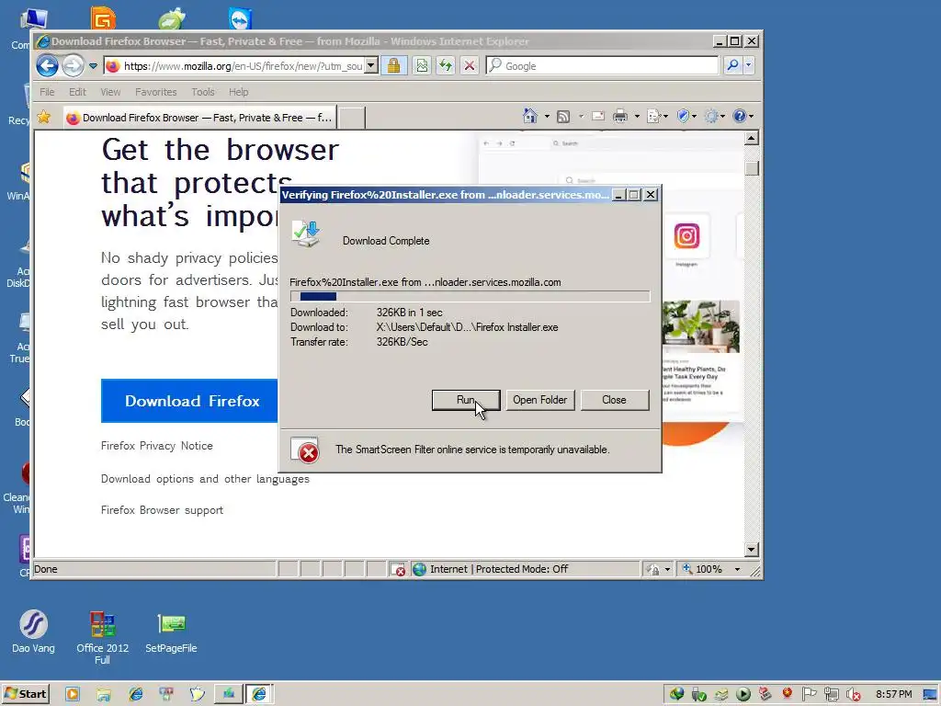
Task: Click the Download Complete icon
Action: [x=306, y=233]
